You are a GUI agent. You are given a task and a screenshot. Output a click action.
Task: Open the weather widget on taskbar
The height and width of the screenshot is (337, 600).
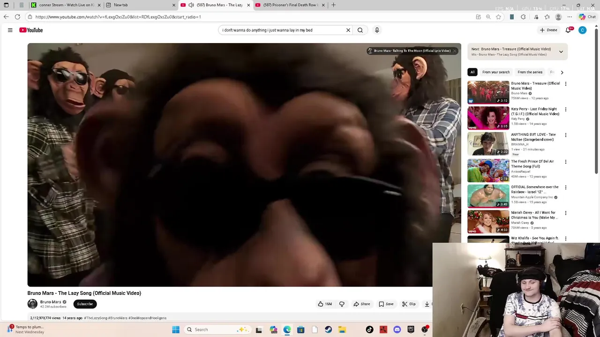26,330
